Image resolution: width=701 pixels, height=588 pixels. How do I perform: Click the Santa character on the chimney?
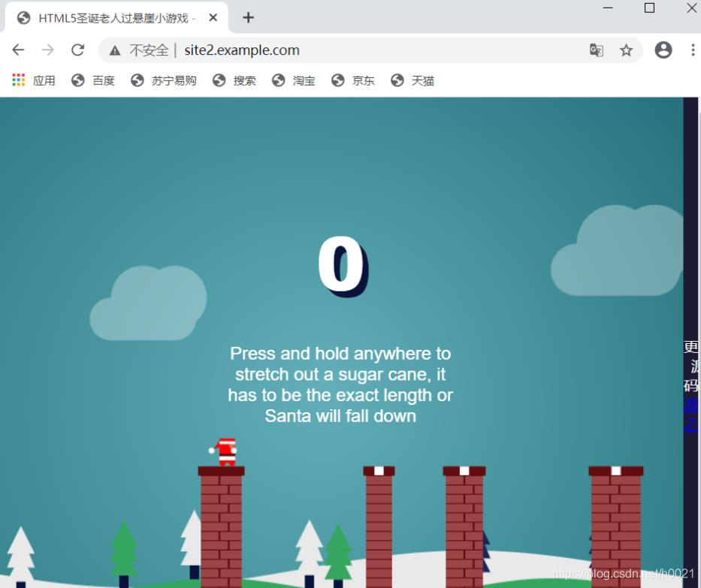point(225,452)
